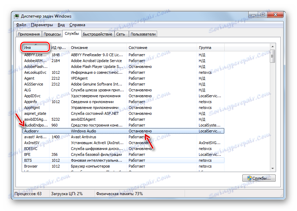Click the vertical scrollbar thumb
Image resolution: width=297 pixels, height=211 pixels.
pyautogui.click(x=273, y=56)
